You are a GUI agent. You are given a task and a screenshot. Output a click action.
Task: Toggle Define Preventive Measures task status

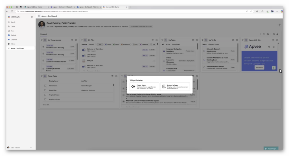click(164, 61)
